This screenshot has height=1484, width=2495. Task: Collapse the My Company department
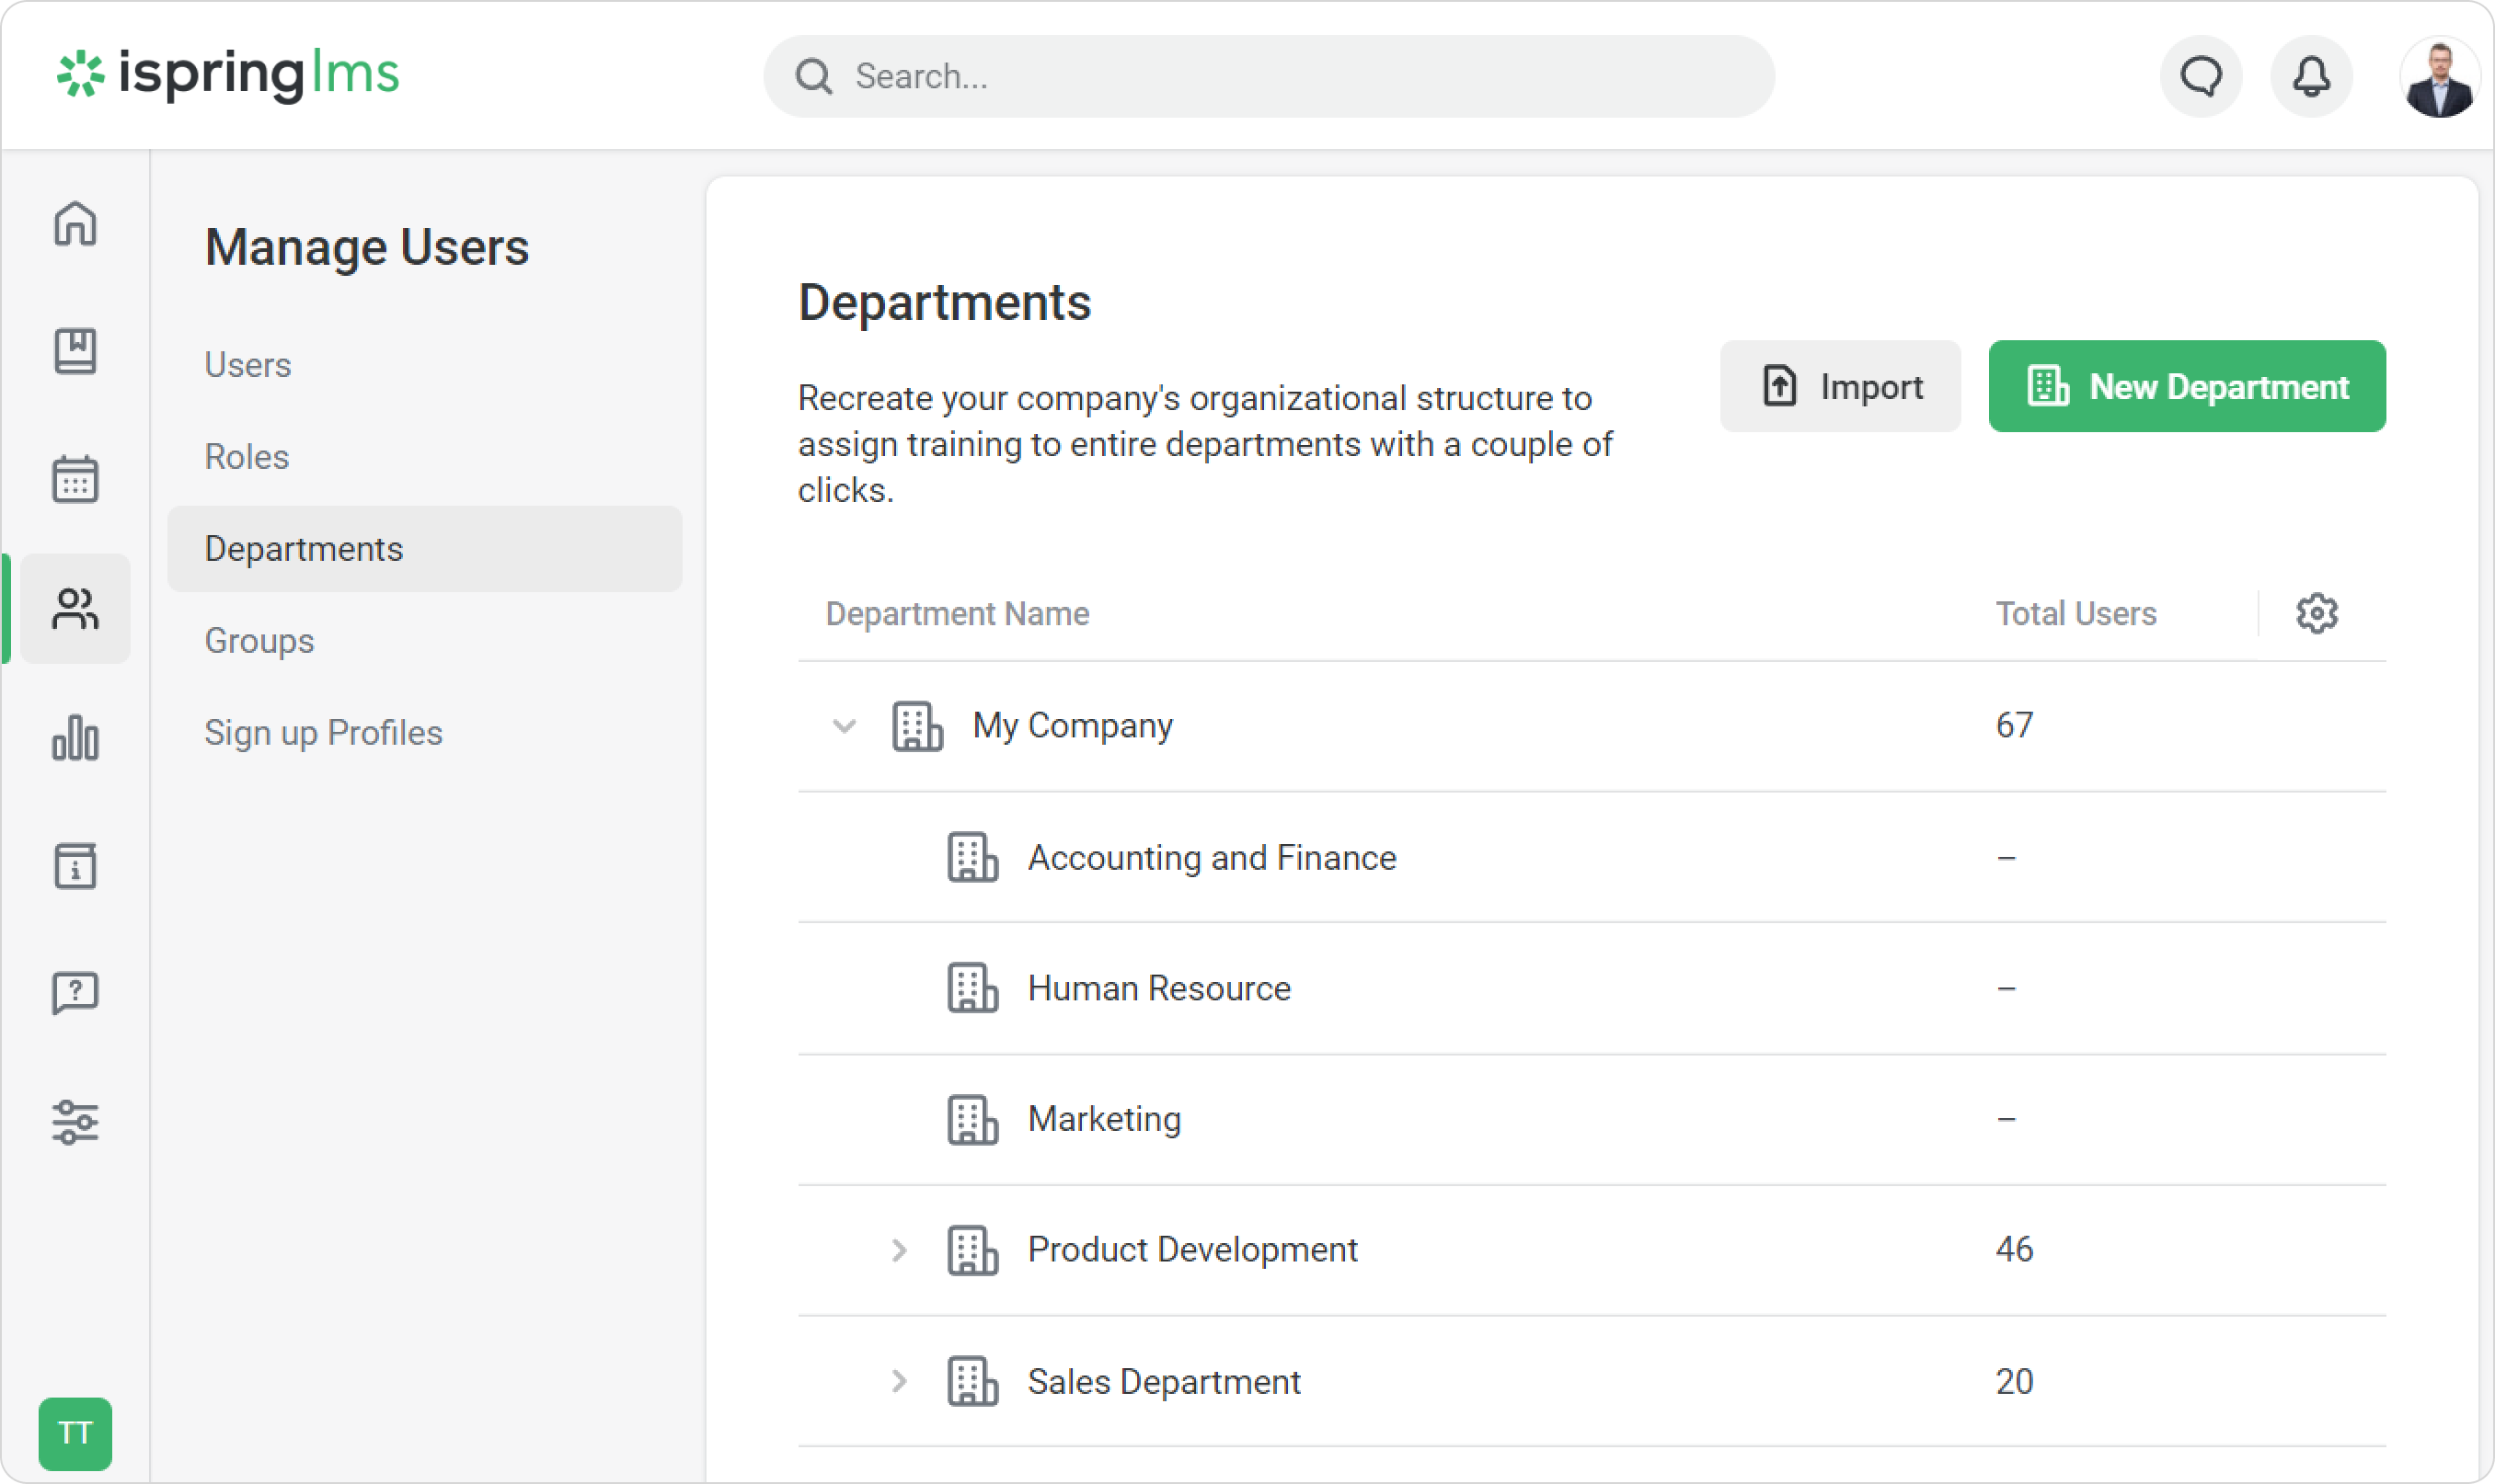(x=845, y=726)
